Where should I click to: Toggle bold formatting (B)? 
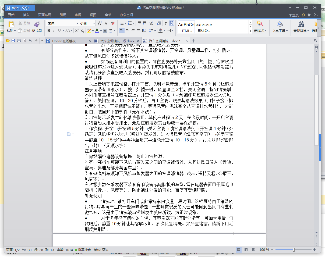[49, 31]
